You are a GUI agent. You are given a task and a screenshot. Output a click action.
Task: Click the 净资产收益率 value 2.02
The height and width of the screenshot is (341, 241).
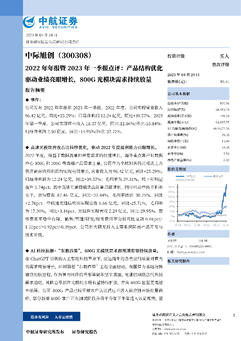click(x=226, y=160)
